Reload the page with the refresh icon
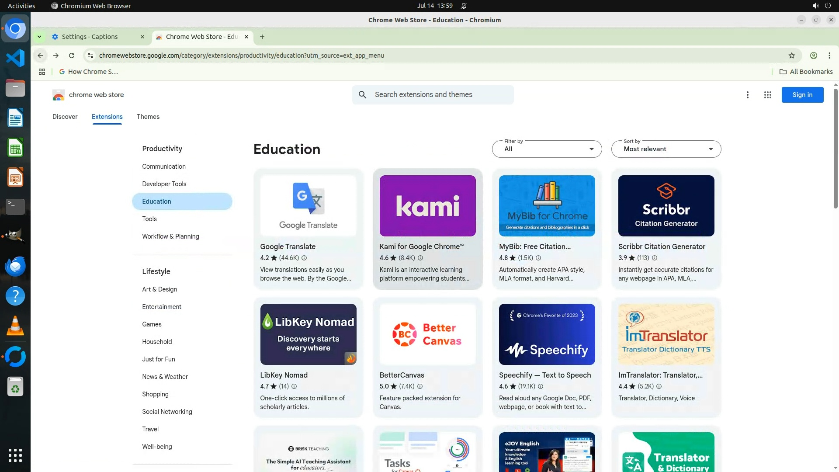839x472 pixels. click(72, 56)
